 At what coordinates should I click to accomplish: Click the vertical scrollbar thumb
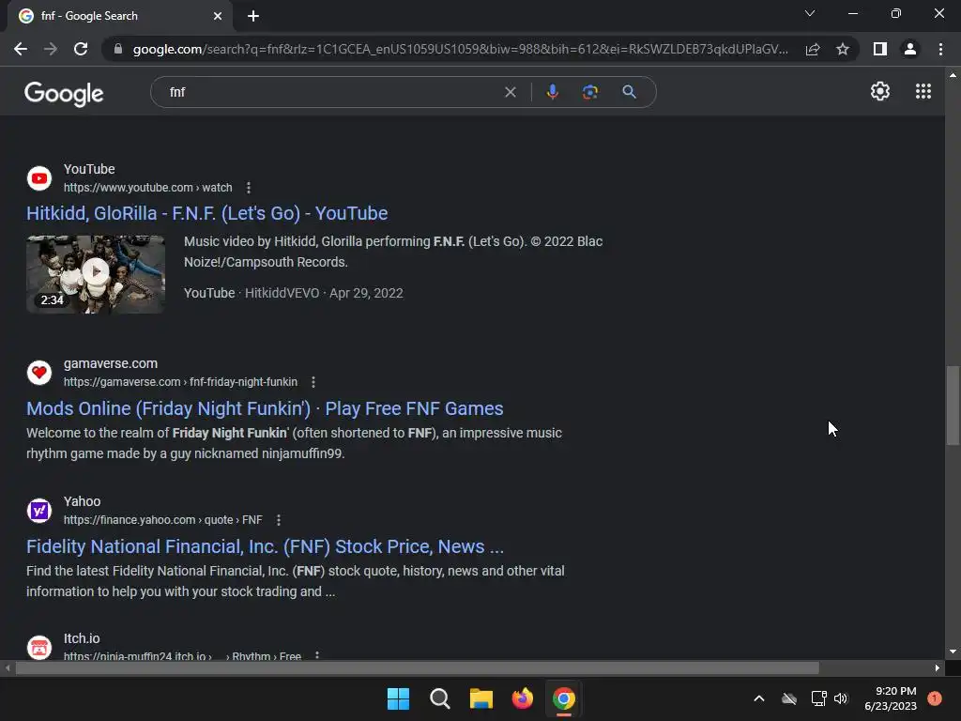coord(953,406)
